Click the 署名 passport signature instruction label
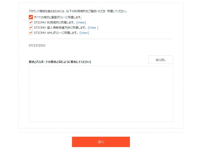This screenshot has height=152, width=205. point(60,62)
